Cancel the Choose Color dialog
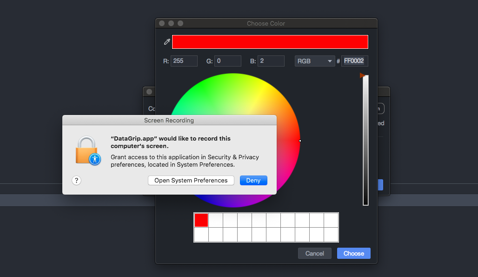Viewport: 478px width, 277px height. point(315,253)
